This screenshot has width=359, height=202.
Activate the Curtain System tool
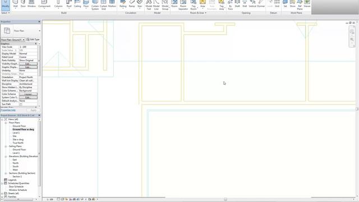95,5
